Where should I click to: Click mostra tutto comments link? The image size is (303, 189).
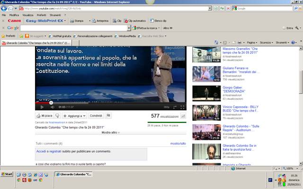(178, 144)
